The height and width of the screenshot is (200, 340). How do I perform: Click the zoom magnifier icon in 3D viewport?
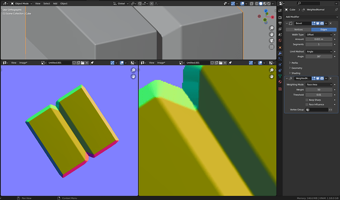[x=272, y=28]
